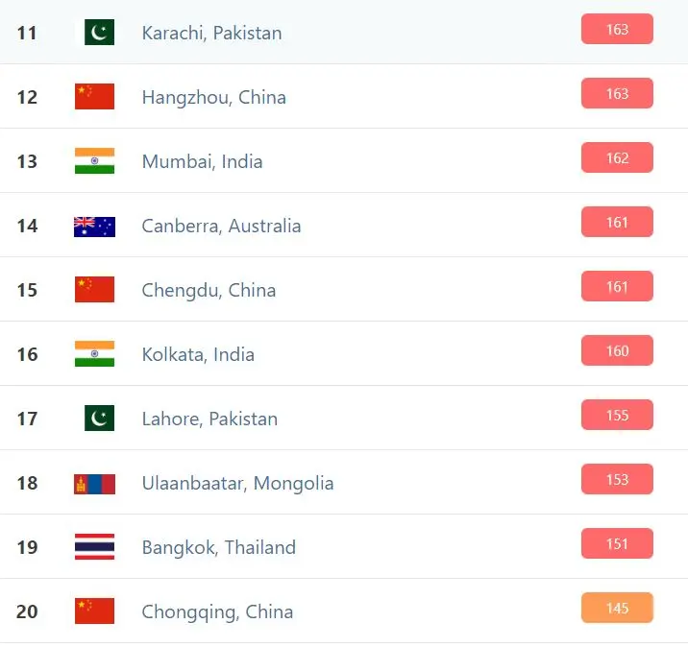Viewport: 688px width, 647px height.
Task: Open the Canberra, Australia city link
Action: pos(221,227)
